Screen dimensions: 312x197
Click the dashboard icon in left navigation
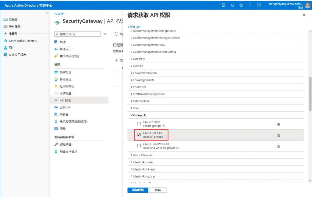point(5,19)
